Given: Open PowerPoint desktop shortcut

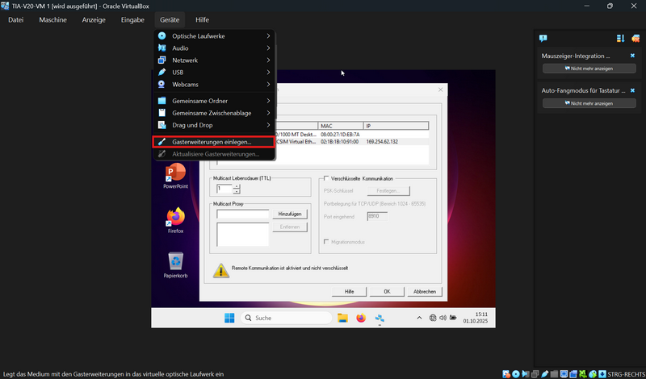Looking at the screenshot, I should pos(175,174).
